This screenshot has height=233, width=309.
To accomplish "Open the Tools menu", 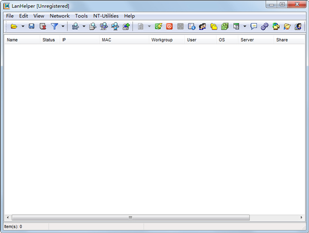I will pyautogui.click(x=81, y=16).
